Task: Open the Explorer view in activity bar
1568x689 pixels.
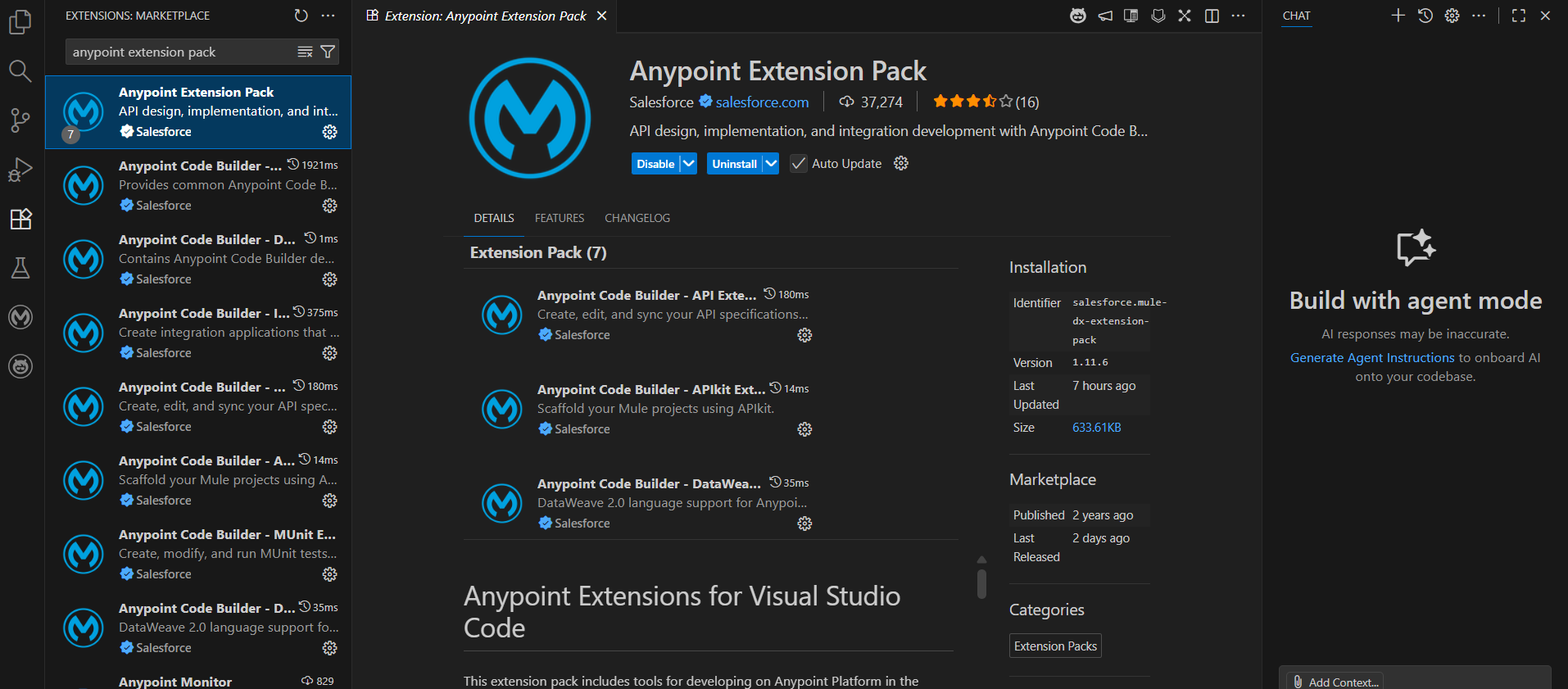Action: coord(20,22)
